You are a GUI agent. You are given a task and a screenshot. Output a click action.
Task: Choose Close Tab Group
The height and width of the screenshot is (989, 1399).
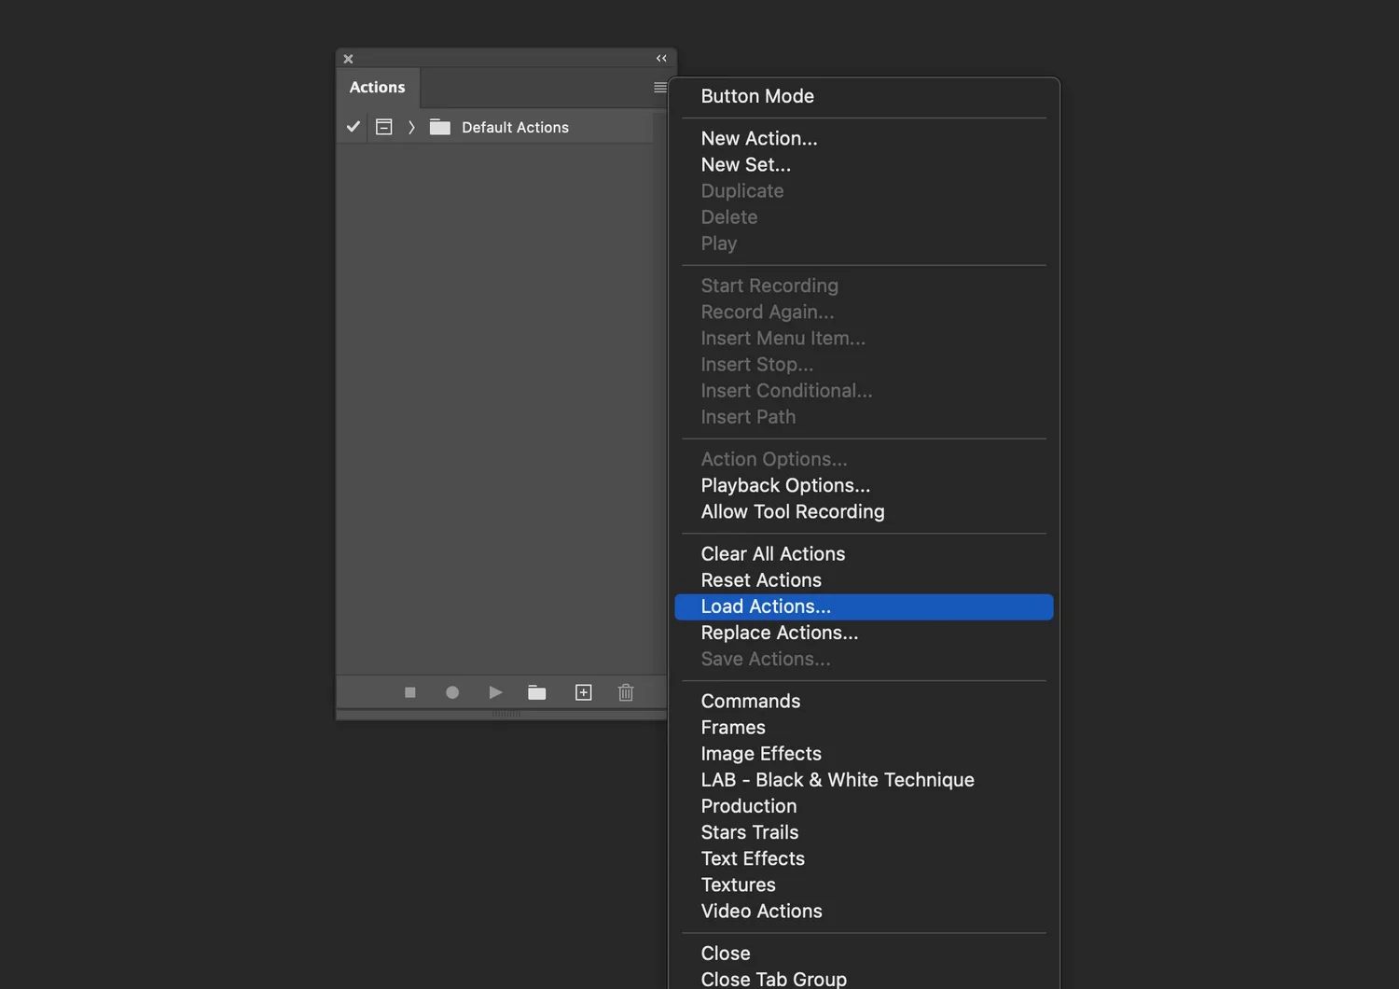pyautogui.click(x=864, y=978)
